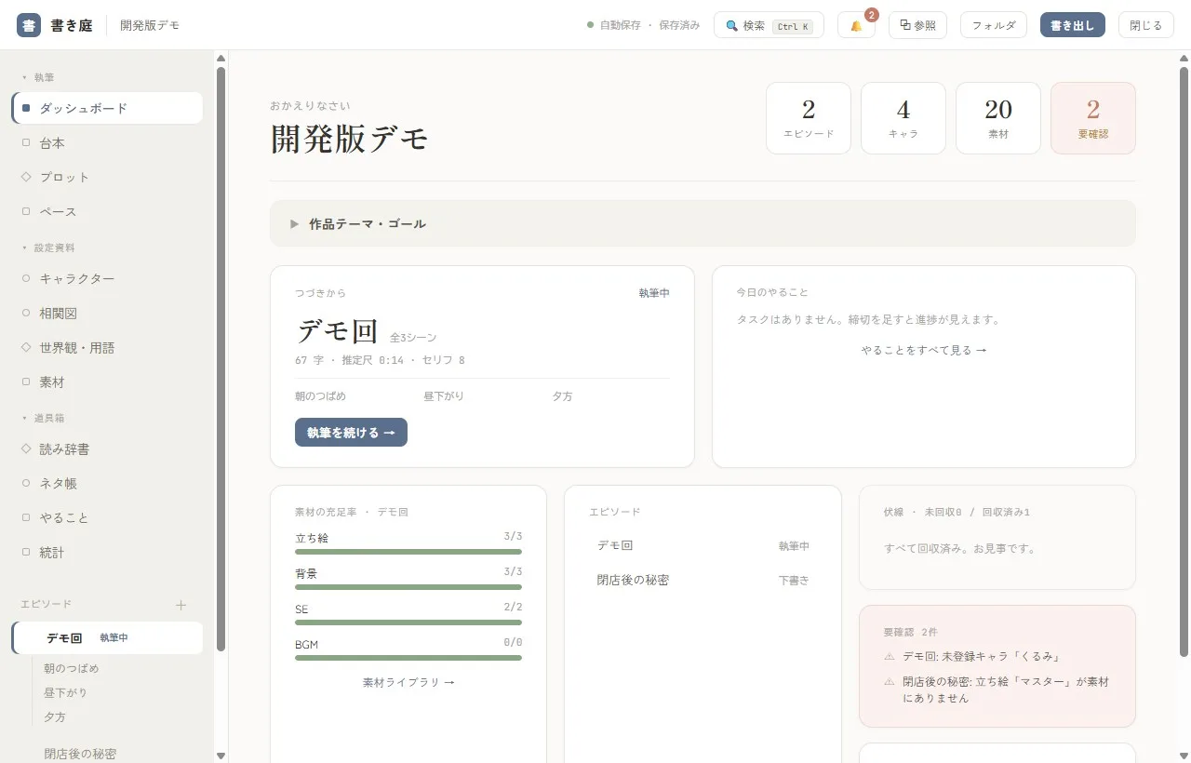Click the sidebar vertical scrollbar

coord(221,358)
